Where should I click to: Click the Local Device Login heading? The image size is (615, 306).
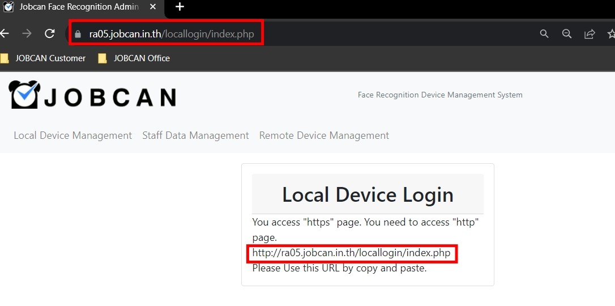point(368,194)
